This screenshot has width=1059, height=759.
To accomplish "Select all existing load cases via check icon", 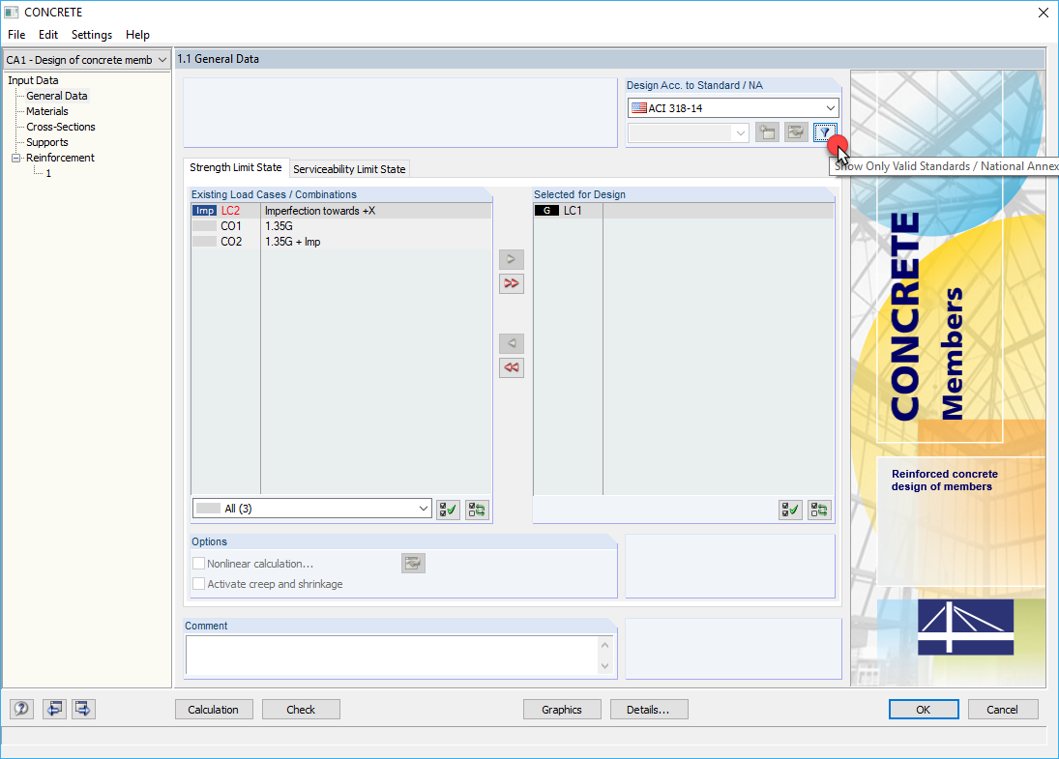I will click(448, 510).
